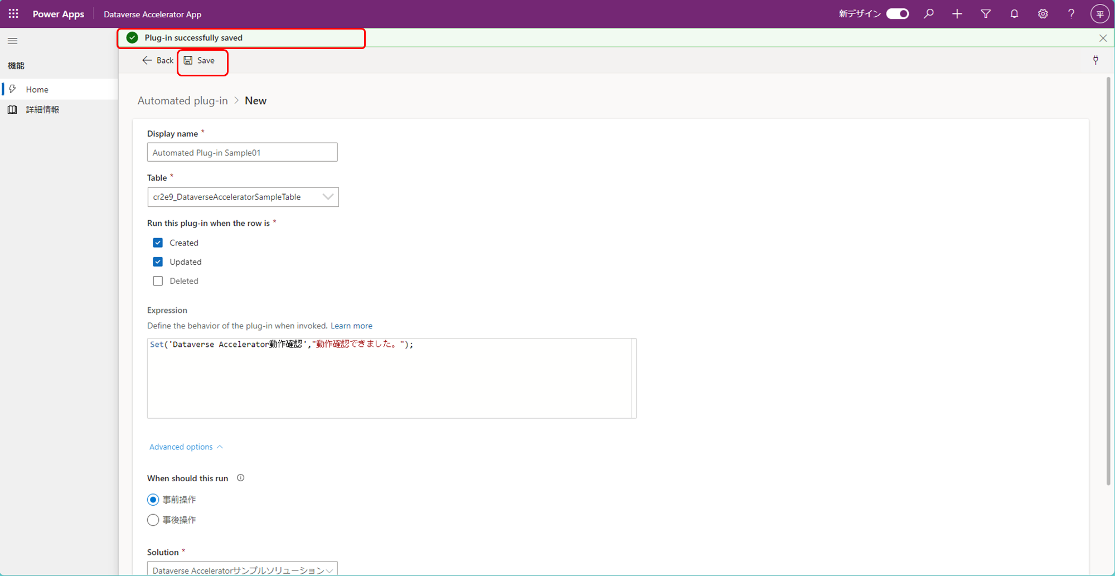Open the user account avatar
The width and height of the screenshot is (1115, 576).
1100,14
